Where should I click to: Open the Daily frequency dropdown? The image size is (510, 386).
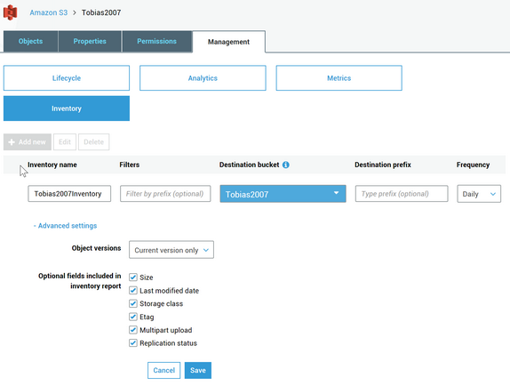click(x=479, y=194)
